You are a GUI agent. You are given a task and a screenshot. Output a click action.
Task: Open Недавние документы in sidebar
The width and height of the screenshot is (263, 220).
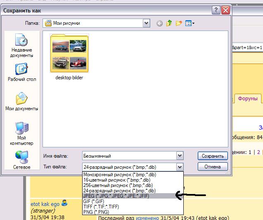point(21,45)
